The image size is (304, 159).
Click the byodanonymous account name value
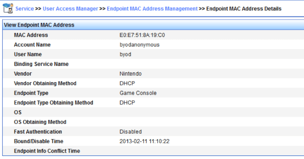(140, 45)
